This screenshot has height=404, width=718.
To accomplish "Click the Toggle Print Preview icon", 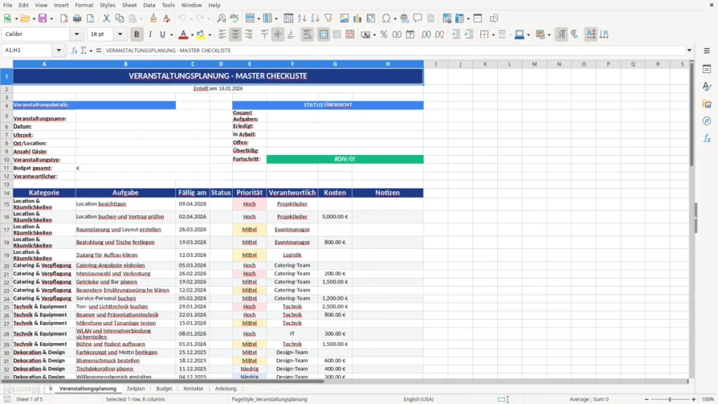I will pos(90,18).
